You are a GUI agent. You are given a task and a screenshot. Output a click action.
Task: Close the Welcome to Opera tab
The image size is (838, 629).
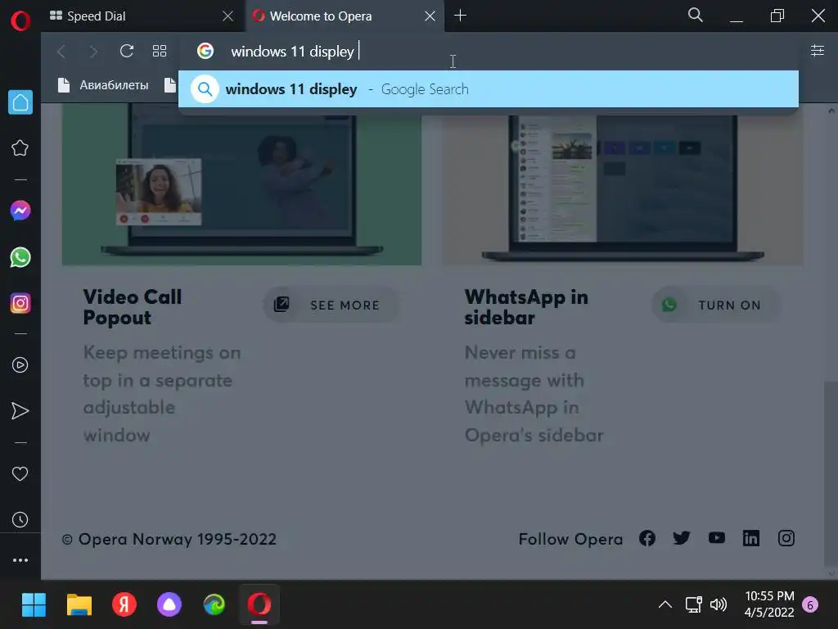(x=430, y=16)
